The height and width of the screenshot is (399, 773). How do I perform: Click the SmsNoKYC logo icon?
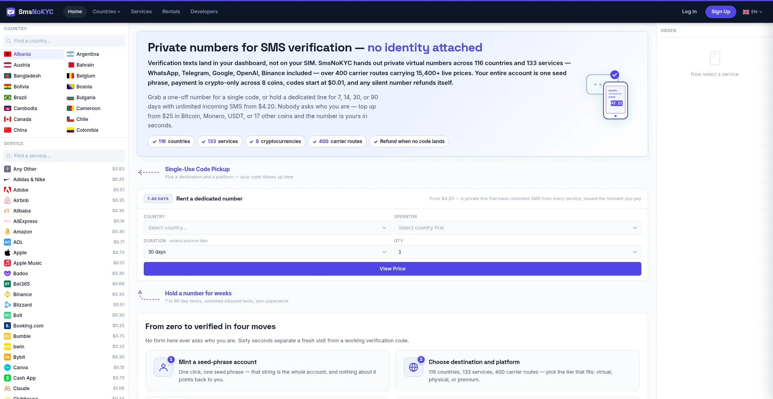(x=11, y=12)
